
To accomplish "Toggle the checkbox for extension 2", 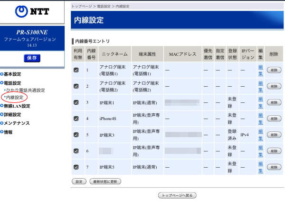I will tap(76, 86).
